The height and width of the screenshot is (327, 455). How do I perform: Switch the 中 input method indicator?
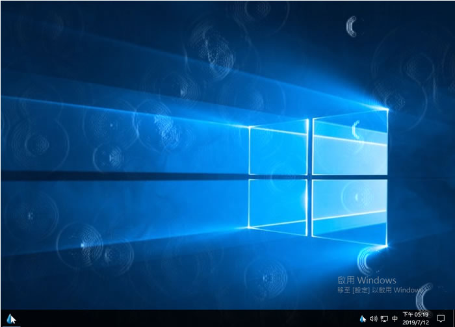click(395, 319)
